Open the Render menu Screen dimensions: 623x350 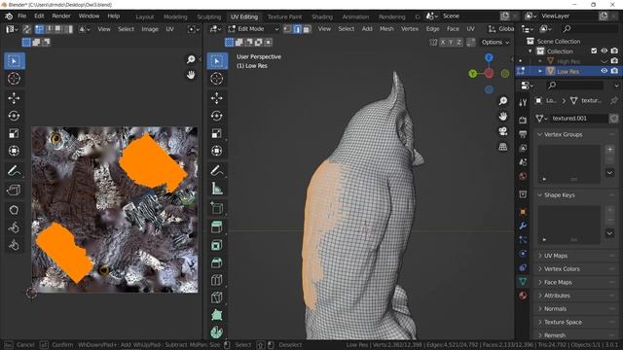coord(61,17)
